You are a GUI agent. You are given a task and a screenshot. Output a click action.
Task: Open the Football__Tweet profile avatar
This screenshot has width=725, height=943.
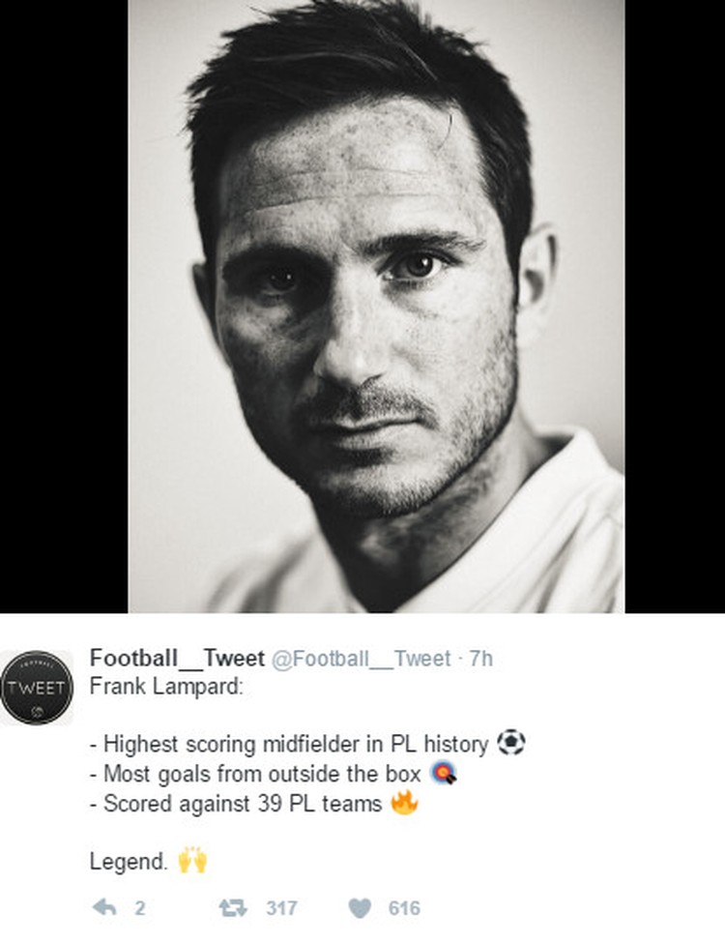(37, 688)
